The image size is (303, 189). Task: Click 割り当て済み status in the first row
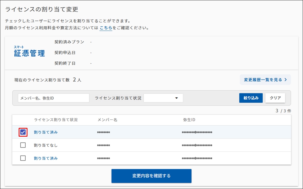pos(46,132)
